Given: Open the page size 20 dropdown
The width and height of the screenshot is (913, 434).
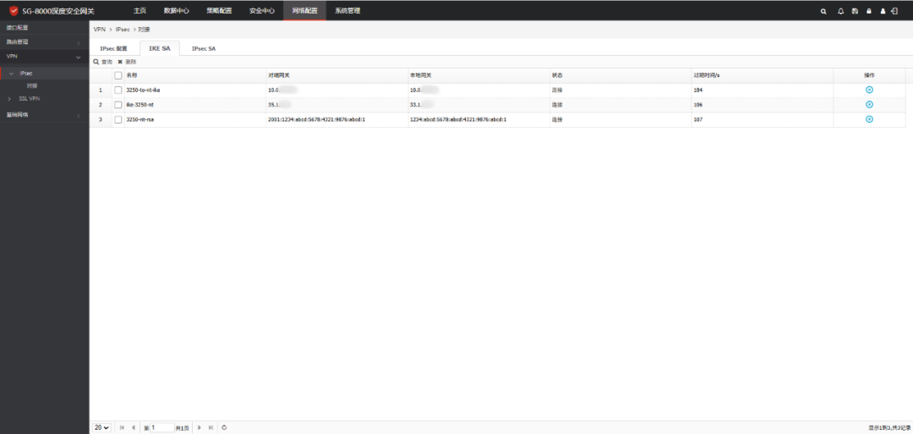Looking at the screenshot, I should [x=102, y=427].
